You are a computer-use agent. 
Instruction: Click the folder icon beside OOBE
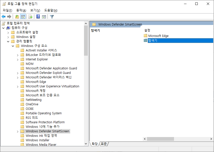[22, 109]
